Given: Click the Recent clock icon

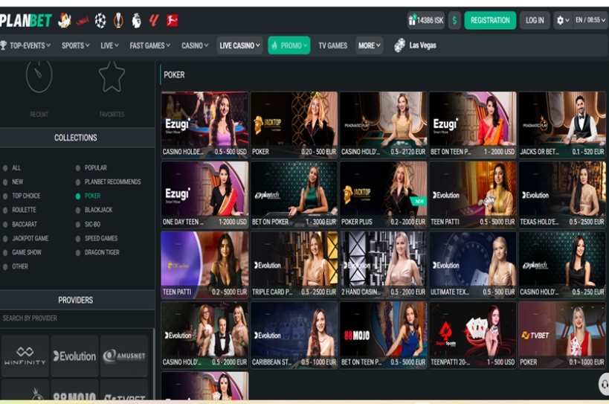Looking at the screenshot, I should click(39, 76).
